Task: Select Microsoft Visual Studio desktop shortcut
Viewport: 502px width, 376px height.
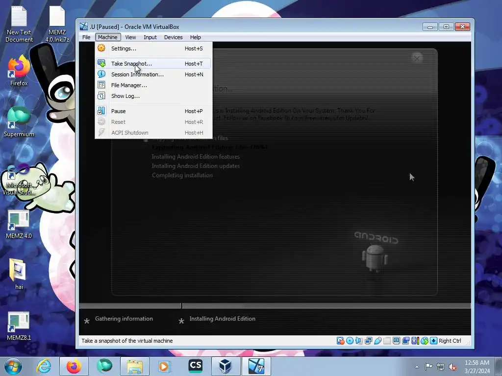Action: point(19,180)
